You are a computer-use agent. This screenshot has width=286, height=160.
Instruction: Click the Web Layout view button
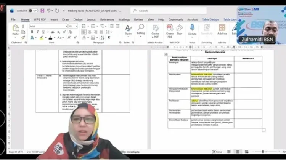pos(247,152)
